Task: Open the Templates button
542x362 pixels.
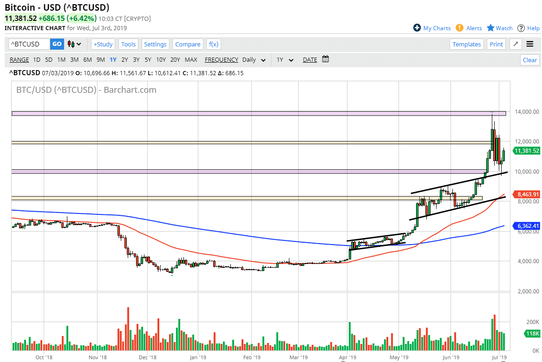Action: 466,44
